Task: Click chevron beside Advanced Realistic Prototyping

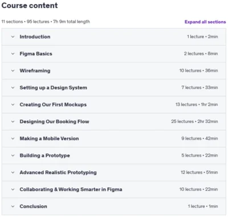Action: (x=13, y=173)
